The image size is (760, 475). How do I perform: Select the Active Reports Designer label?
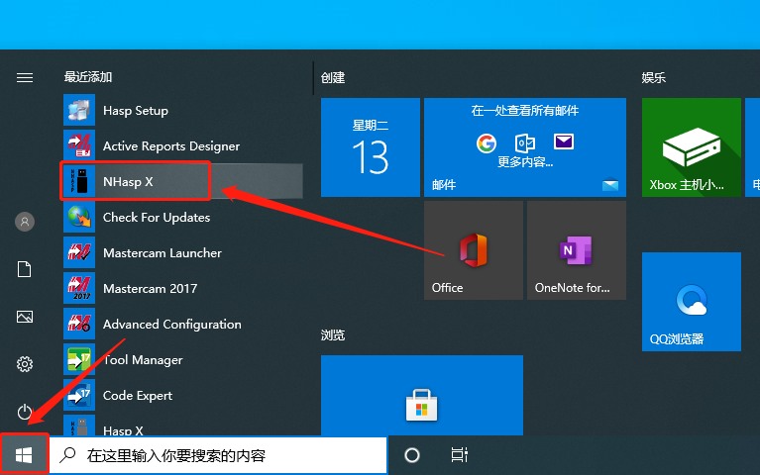[x=171, y=146]
